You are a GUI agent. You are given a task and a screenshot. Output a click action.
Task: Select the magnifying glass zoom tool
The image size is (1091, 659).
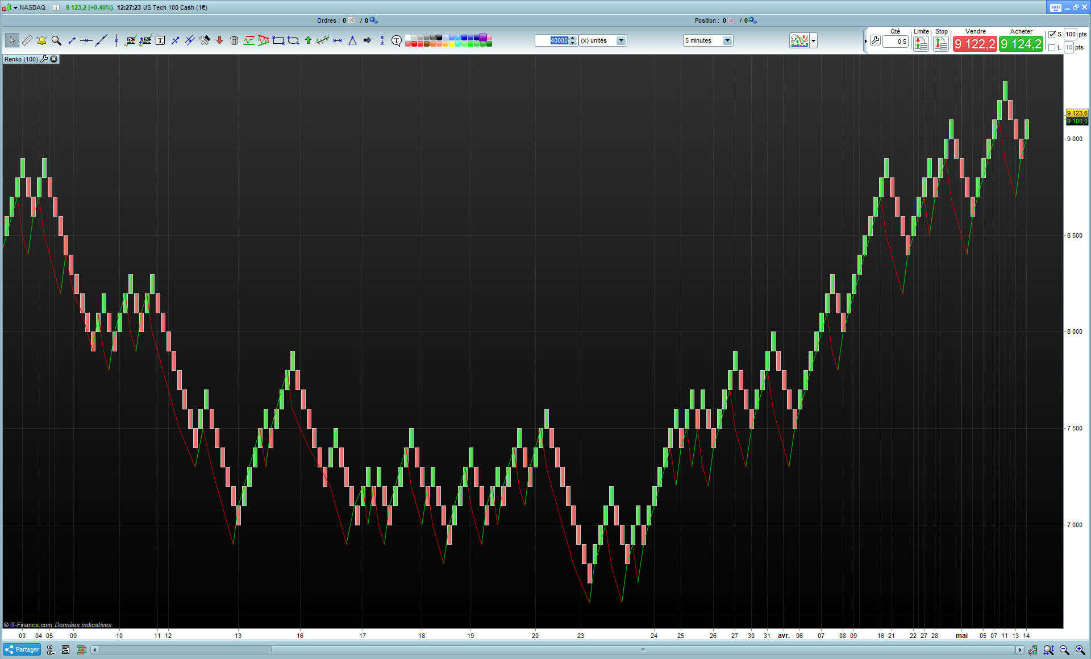tap(56, 40)
